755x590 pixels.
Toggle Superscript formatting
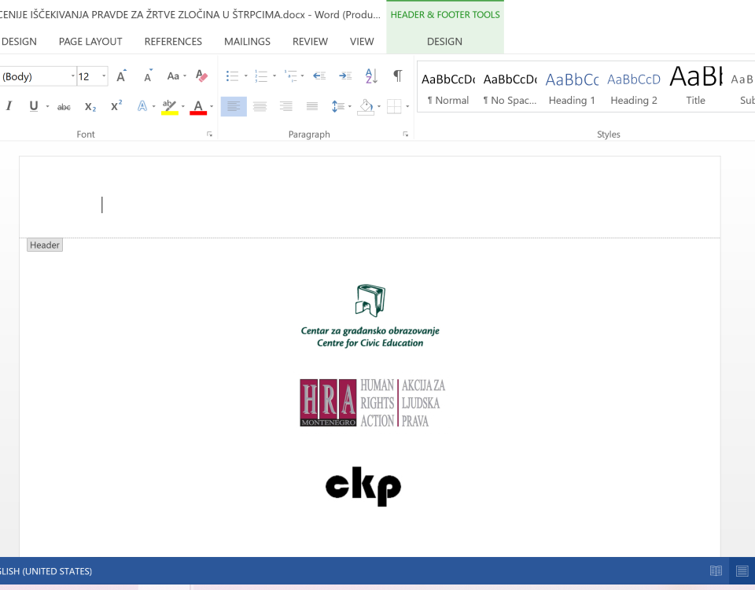[116, 106]
